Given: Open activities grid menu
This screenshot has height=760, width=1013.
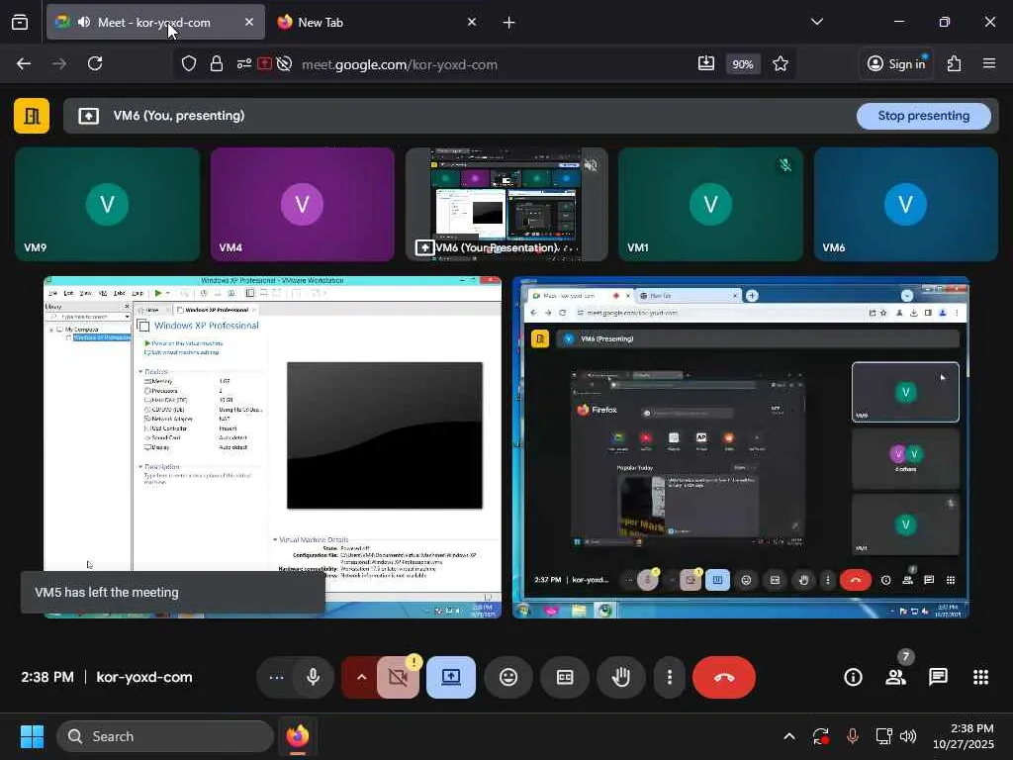Looking at the screenshot, I should (x=980, y=677).
